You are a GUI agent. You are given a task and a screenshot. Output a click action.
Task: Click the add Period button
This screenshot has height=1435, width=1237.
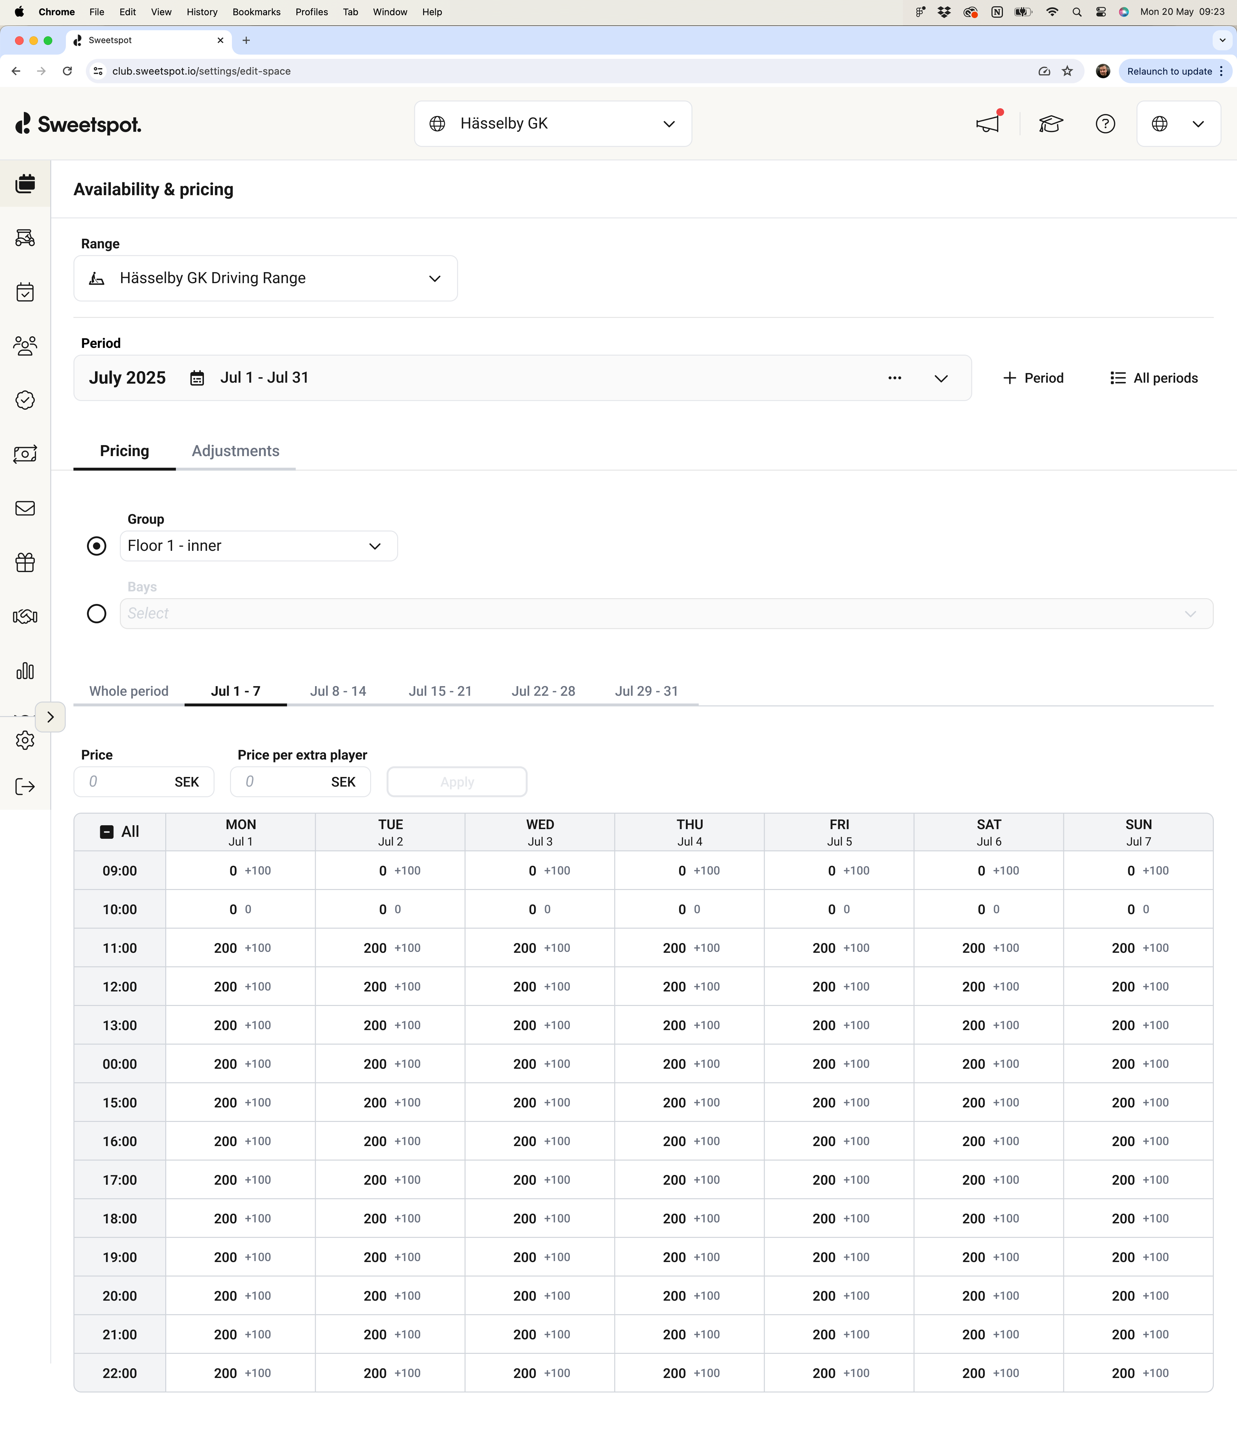click(1033, 378)
